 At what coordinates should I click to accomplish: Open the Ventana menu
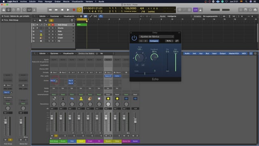[x=89, y=2]
